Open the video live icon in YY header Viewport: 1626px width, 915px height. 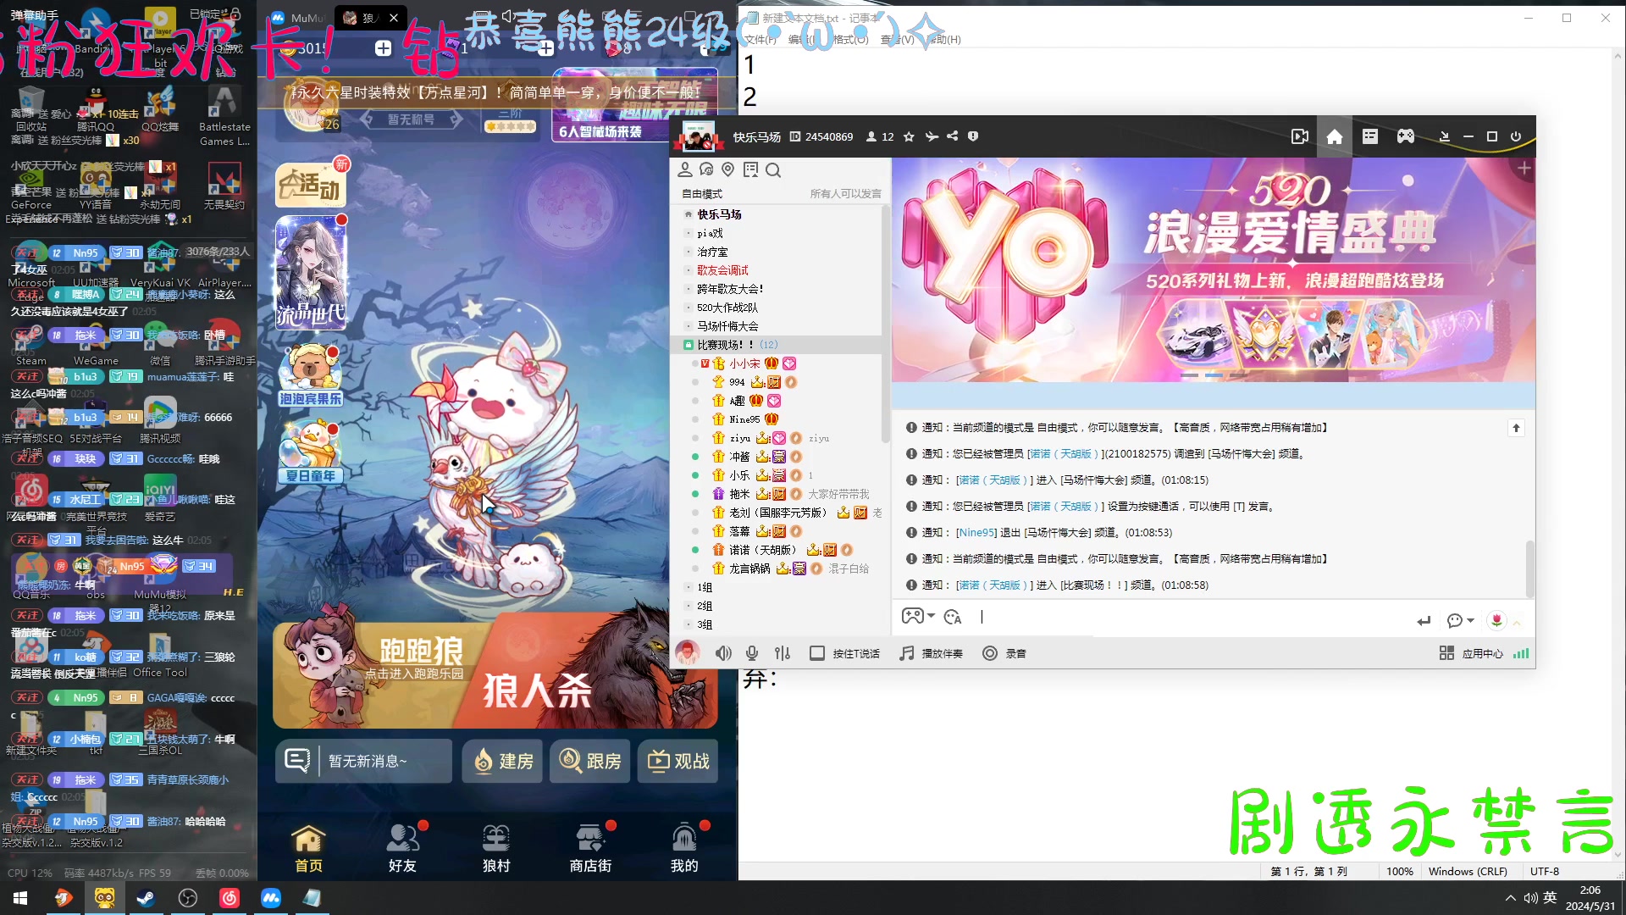1299,136
